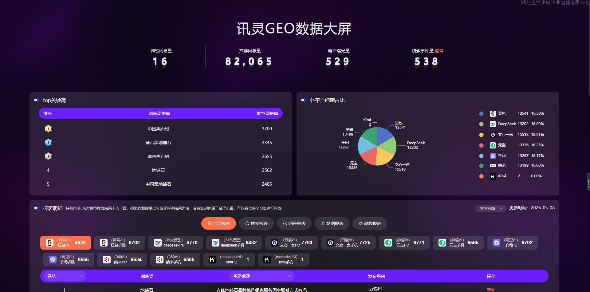Click the blue rank 2 medal icon
Viewport: 590px width, 292px height.
click(48, 142)
